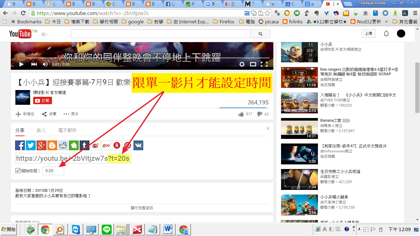Open the 今日 bookmark folder
The image size is (420, 236).
[x=53, y=22]
